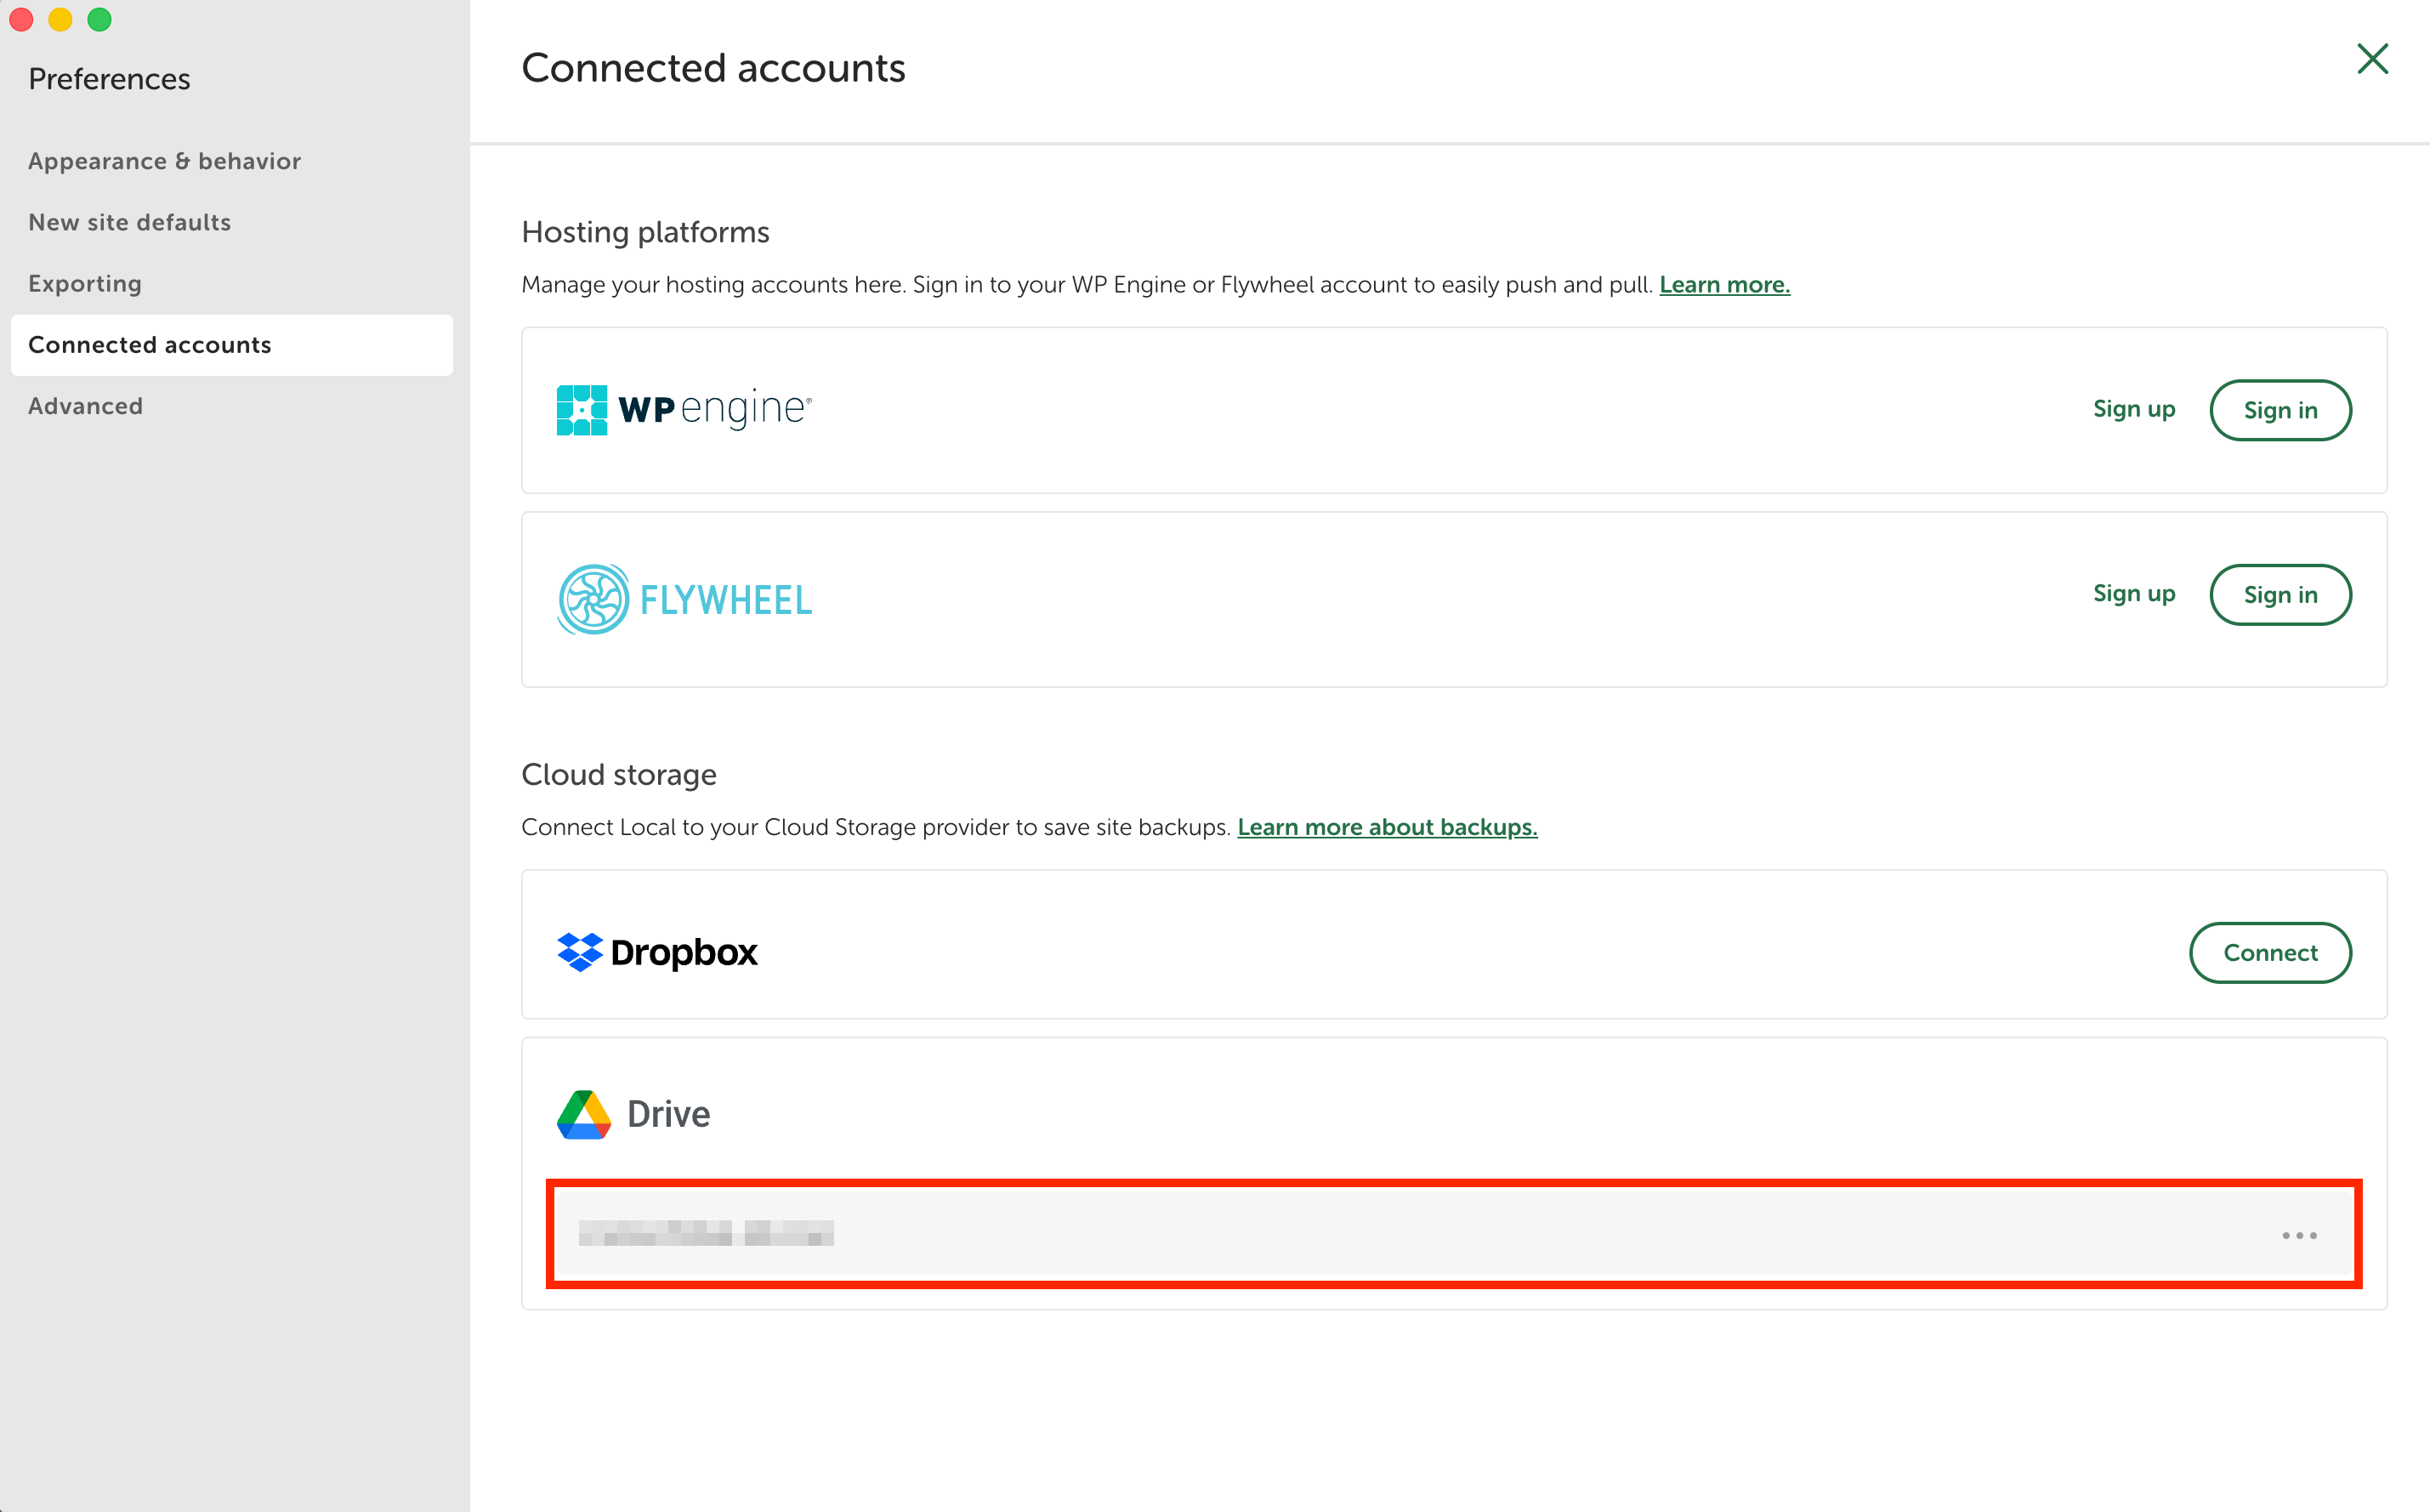Click the Preferences sidebar title

(x=109, y=79)
